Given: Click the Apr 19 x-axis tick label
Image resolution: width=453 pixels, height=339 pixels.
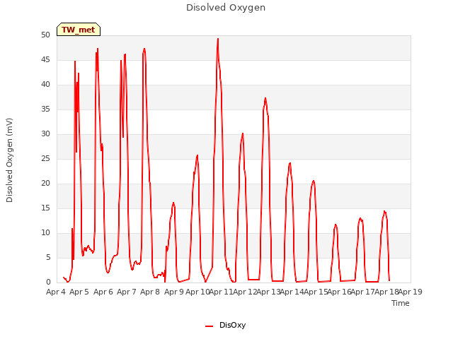Looking at the screenshot, I should point(411,292).
